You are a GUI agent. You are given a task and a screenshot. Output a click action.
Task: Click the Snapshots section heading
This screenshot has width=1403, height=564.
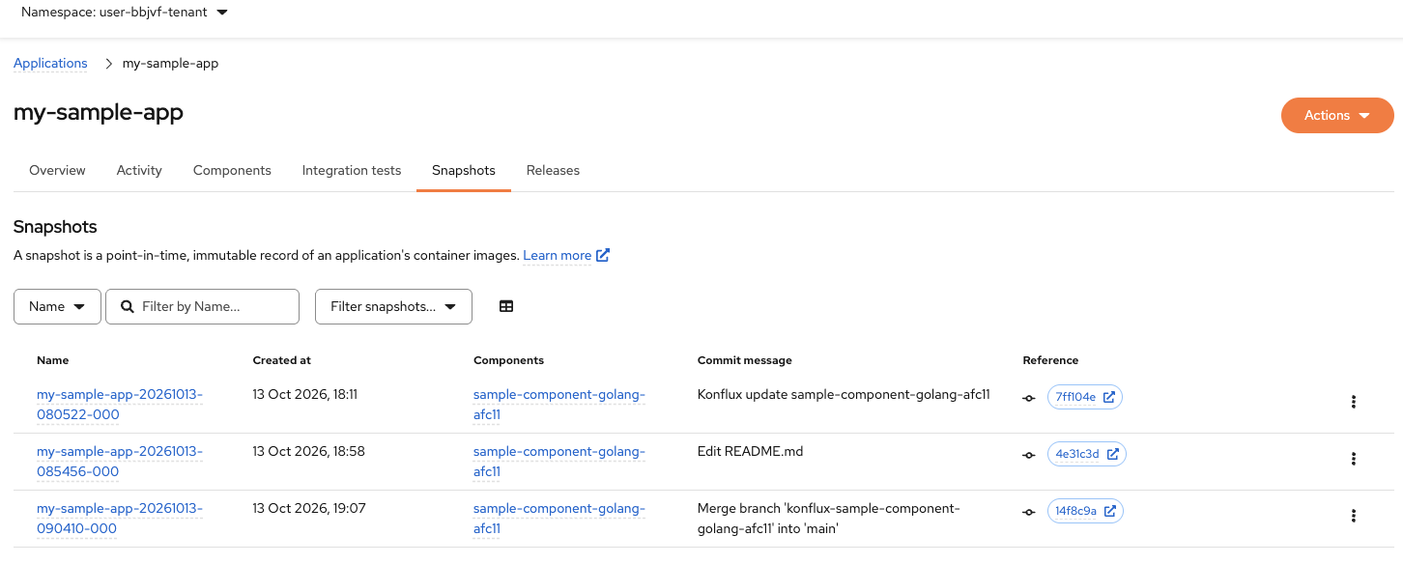(55, 227)
